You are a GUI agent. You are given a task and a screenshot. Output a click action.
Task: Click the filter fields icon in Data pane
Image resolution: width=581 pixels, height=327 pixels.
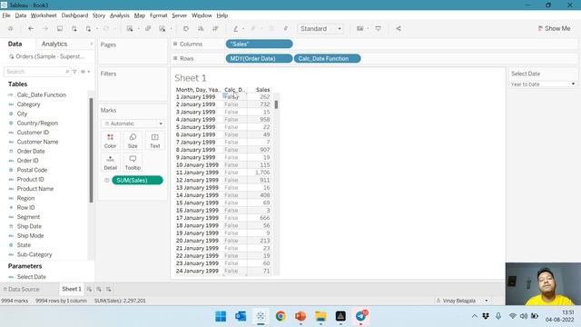(74, 72)
